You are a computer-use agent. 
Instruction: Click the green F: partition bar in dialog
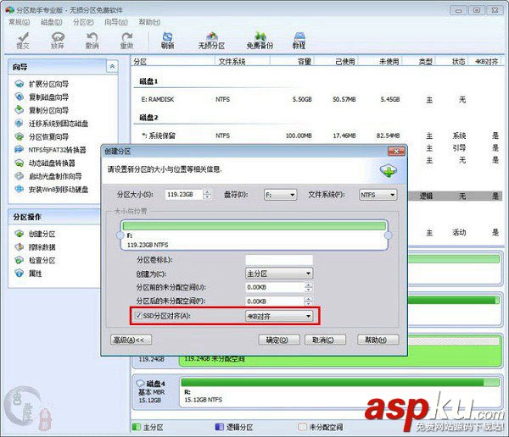[x=255, y=225]
